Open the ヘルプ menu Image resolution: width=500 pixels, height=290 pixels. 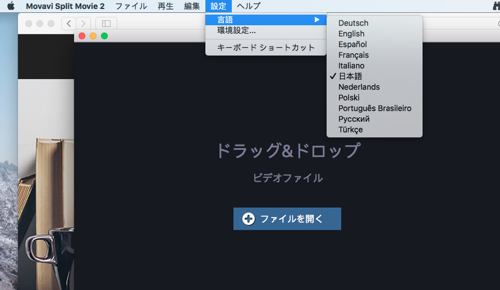pyautogui.click(x=249, y=6)
